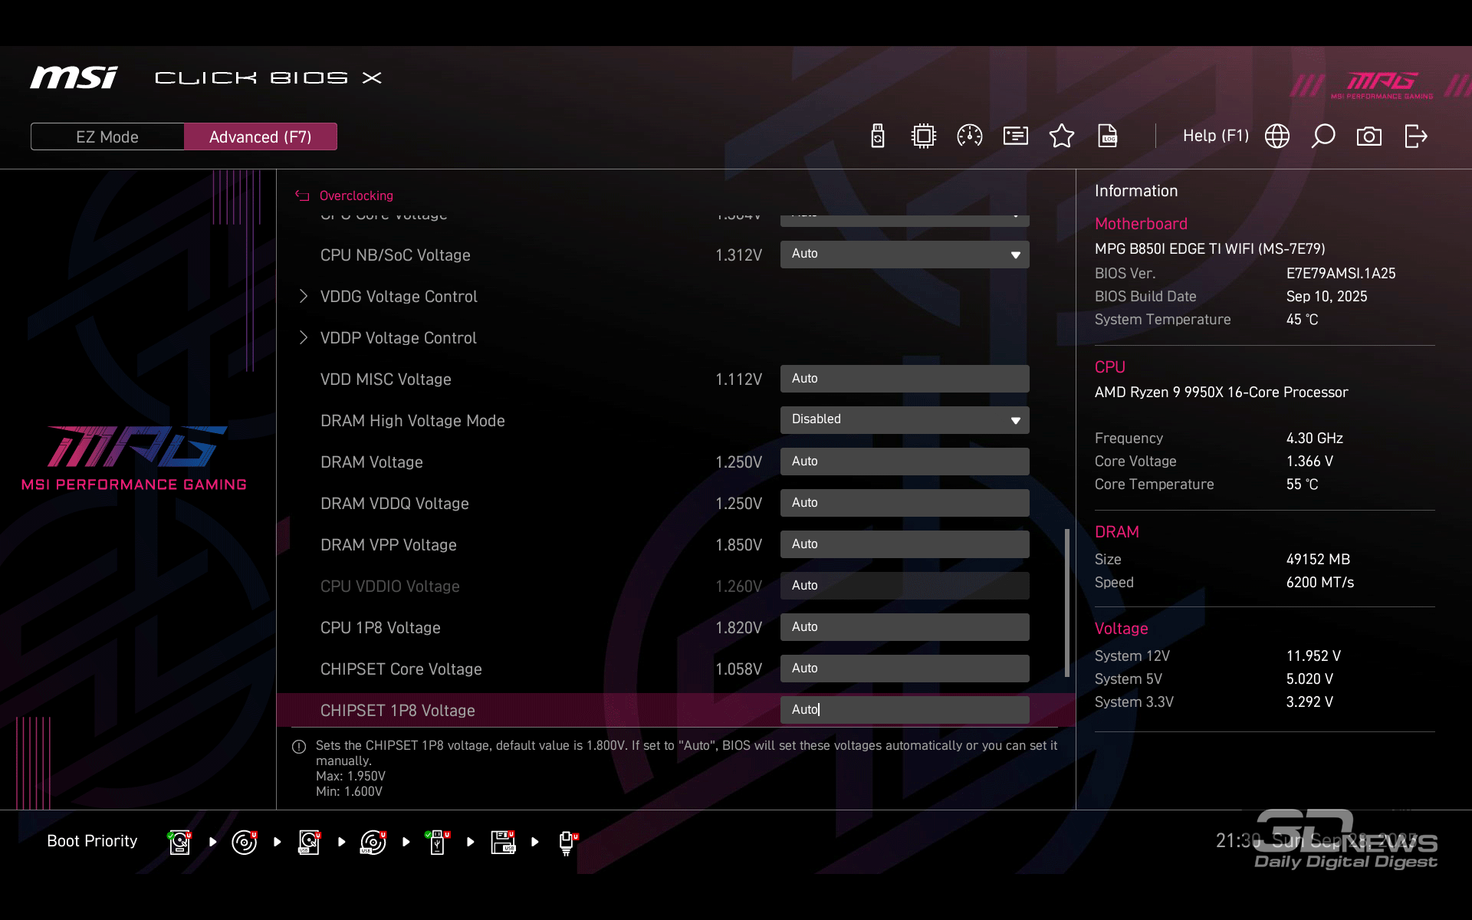Click Help (F1) button

pos(1215,136)
